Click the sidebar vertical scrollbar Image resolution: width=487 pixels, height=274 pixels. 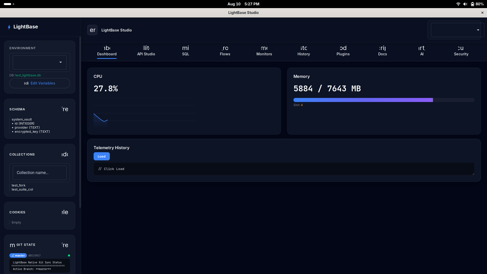click(x=80, y=122)
